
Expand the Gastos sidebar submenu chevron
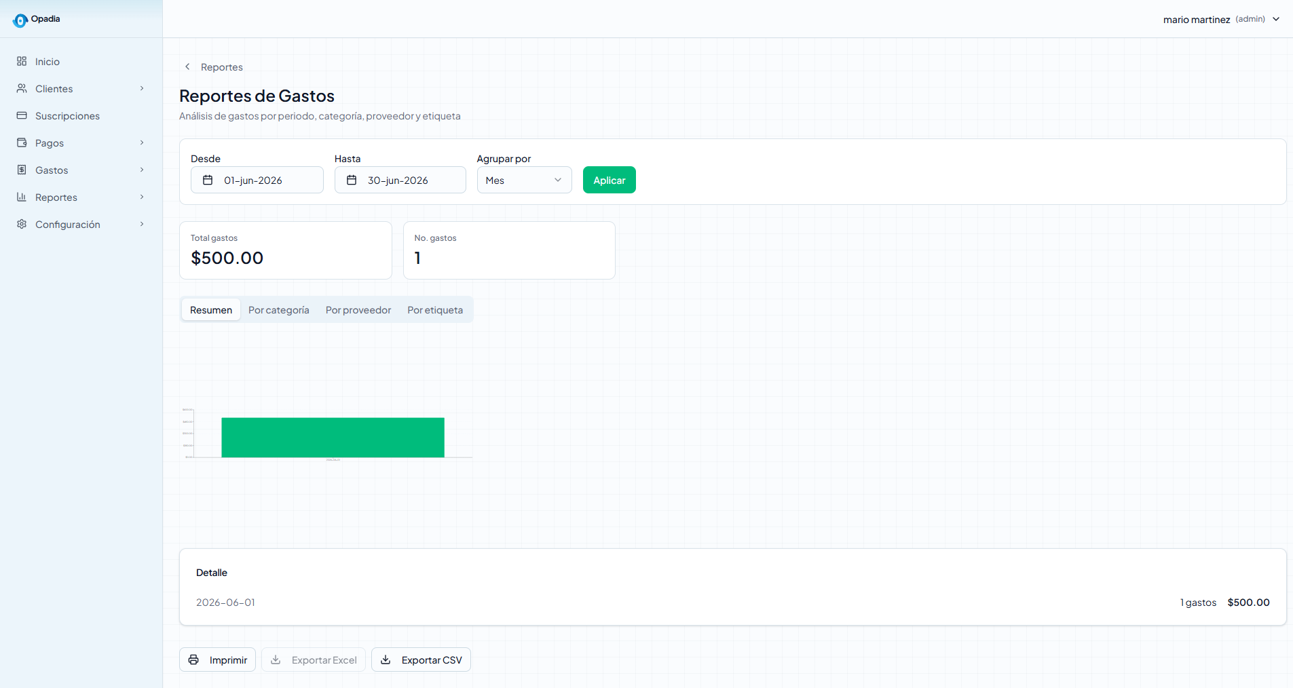(x=142, y=170)
